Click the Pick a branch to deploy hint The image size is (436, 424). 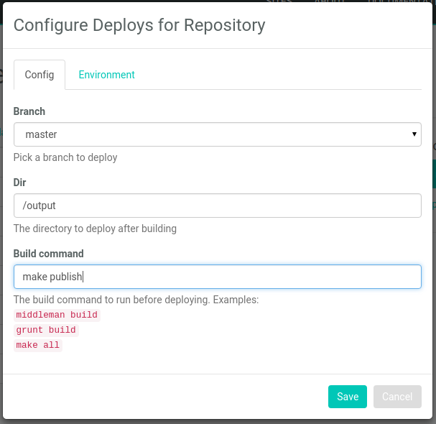65,157
